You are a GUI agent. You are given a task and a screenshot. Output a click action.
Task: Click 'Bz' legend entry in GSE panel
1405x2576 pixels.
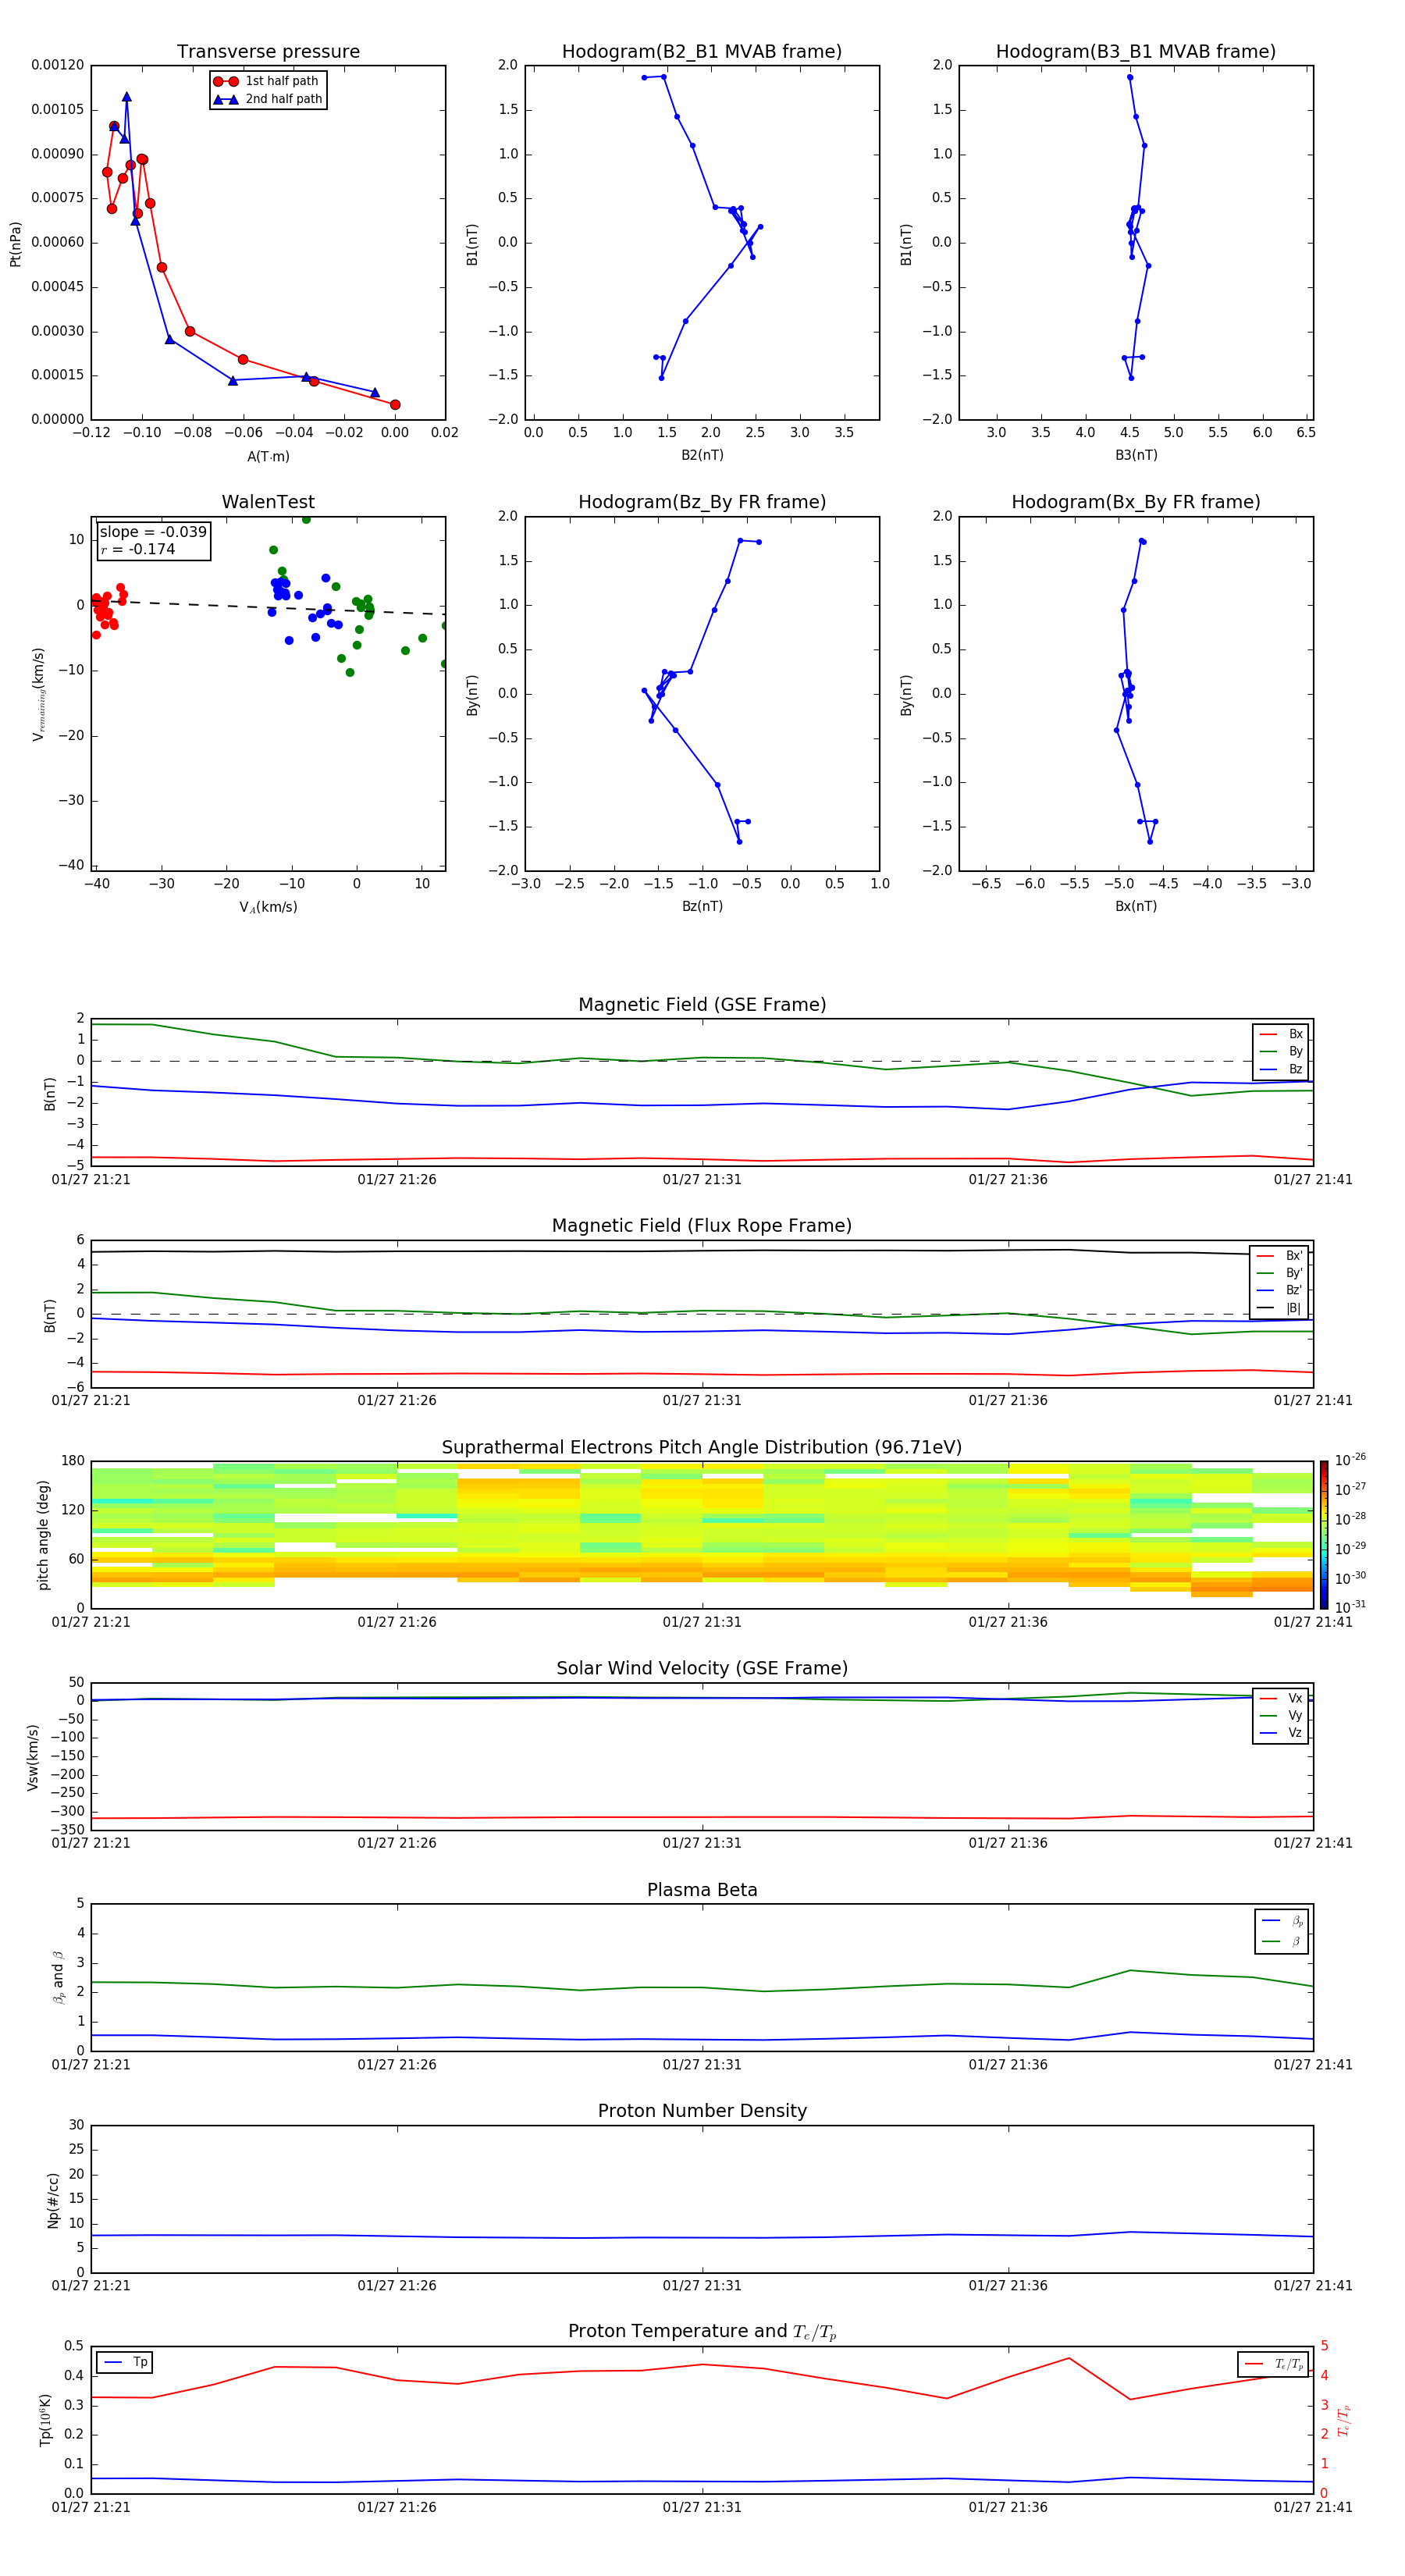[1282, 1069]
